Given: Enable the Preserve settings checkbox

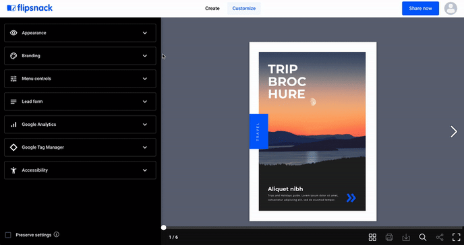Looking at the screenshot, I should (x=8, y=235).
